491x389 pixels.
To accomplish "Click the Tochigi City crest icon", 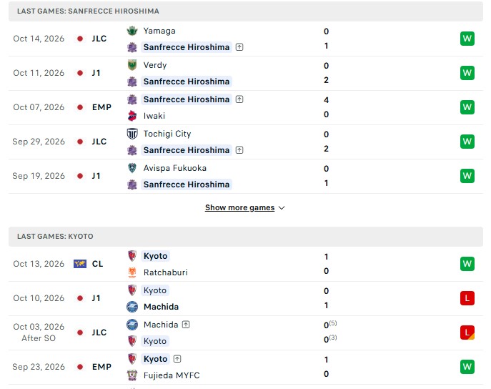I will pyautogui.click(x=132, y=134).
